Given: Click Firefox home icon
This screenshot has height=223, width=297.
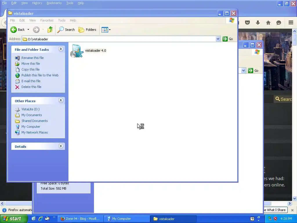Looking at the screenshot, I should point(268,23).
